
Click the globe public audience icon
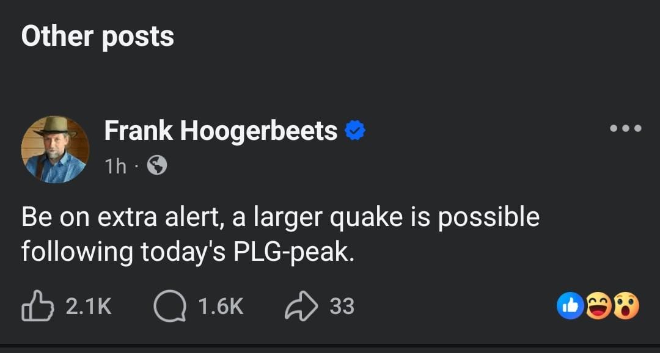pyautogui.click(x=157, y=165)
